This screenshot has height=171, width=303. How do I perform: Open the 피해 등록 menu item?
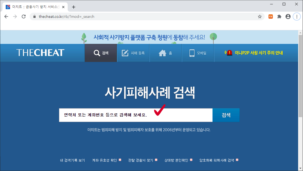[x=133, y=53]
